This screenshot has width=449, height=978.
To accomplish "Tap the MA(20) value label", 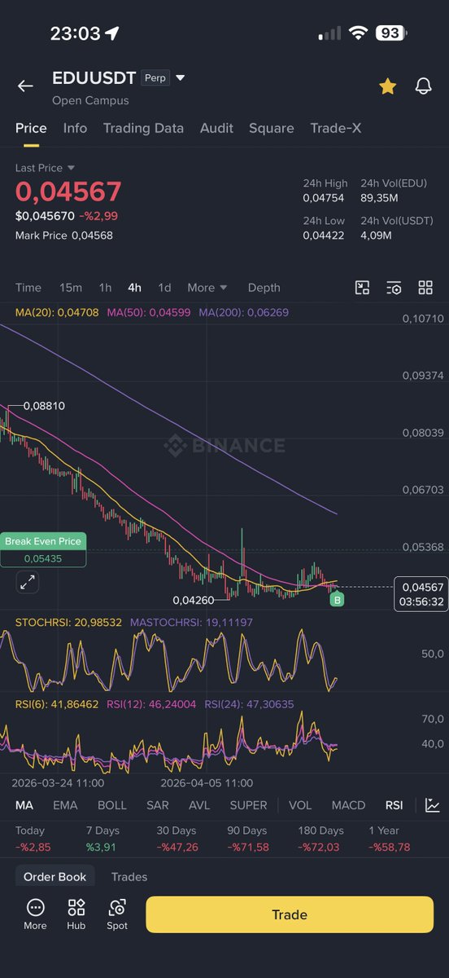I will point(58,312).
